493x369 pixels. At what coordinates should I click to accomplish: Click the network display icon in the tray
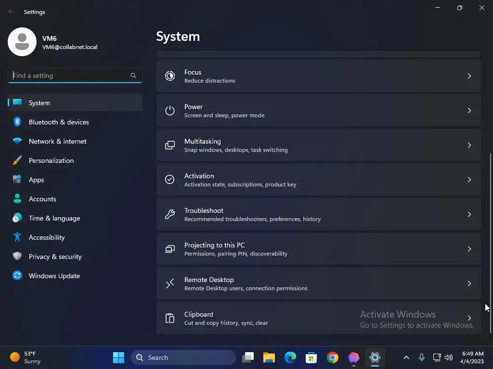click(x=437, y=357)
